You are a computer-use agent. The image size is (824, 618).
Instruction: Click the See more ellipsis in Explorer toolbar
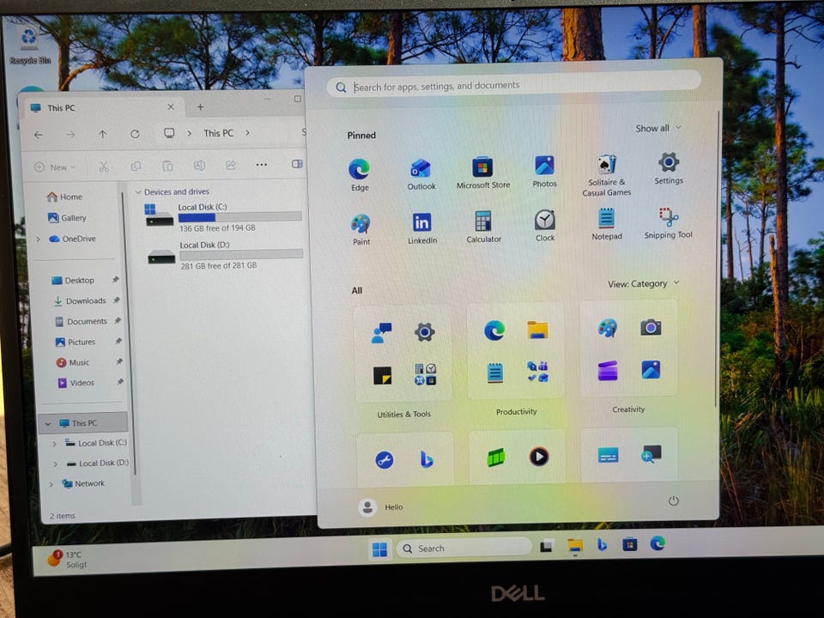[x=261, y=165]
